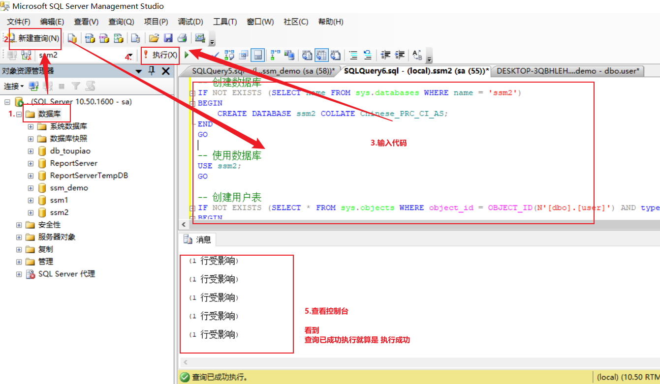Open Object Explorer window position dropdown arrow
660x384 pixels.
pos(139,71)
